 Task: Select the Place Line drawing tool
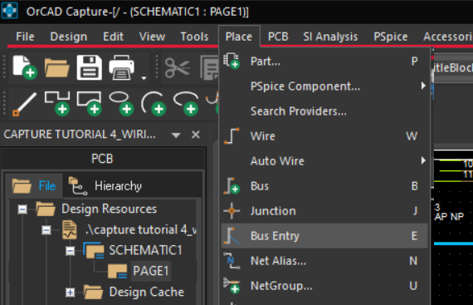25,104
